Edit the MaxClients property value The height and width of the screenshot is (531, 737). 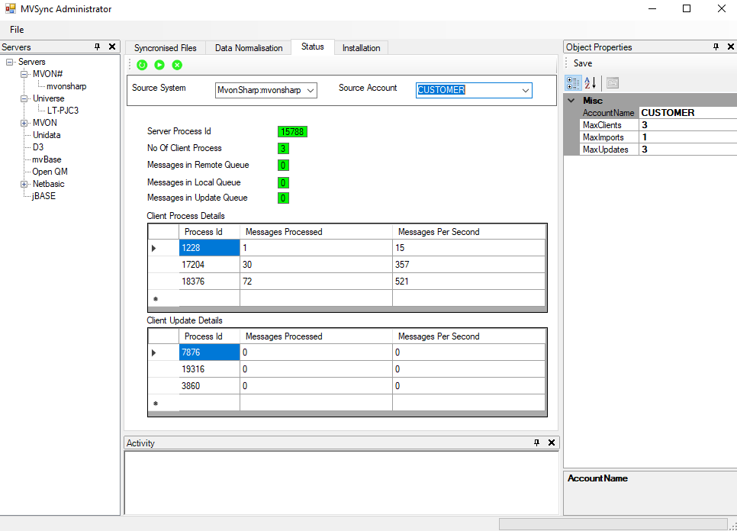tap(687, 125)
